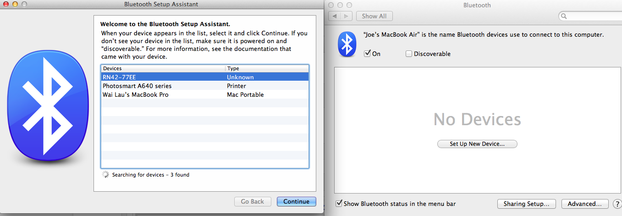622x216 pixels.
Task: Sort by the Type column header
Action: pos(267,68)
